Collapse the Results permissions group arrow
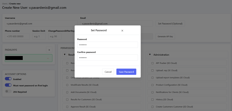Screen dimensions: 232x111 [x=65, y=55]
